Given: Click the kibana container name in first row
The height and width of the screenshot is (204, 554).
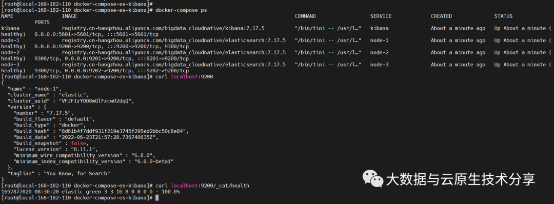Looking at the screenshot, I should [10, 28].
